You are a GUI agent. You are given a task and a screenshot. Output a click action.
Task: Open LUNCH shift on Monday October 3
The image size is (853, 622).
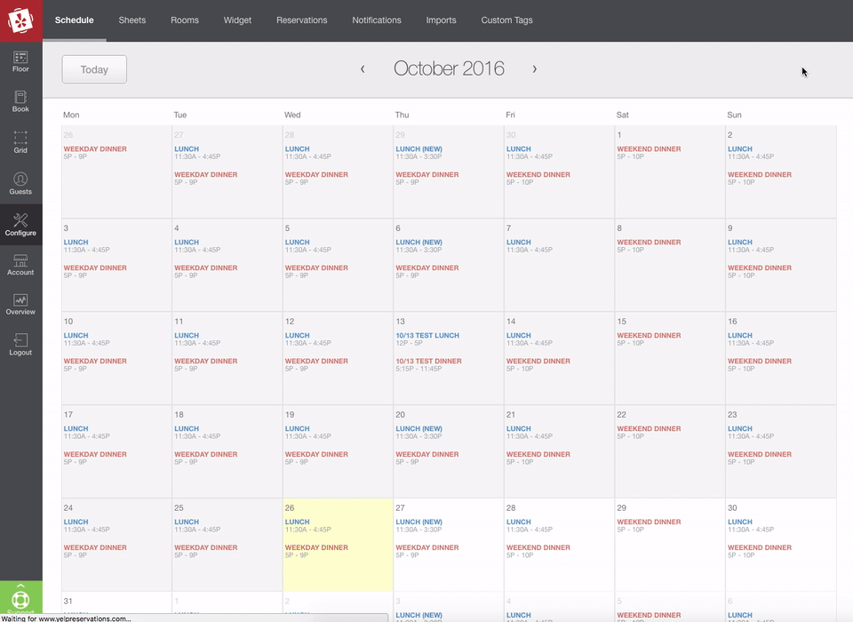click(76, 243)
